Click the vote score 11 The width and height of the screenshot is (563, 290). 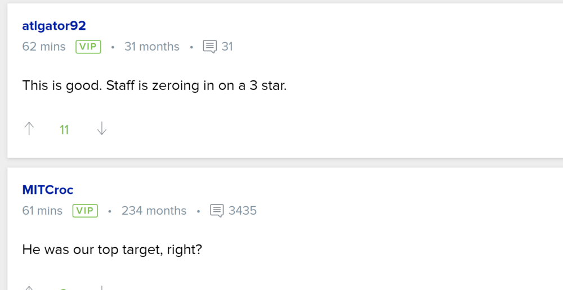point(64,130)
